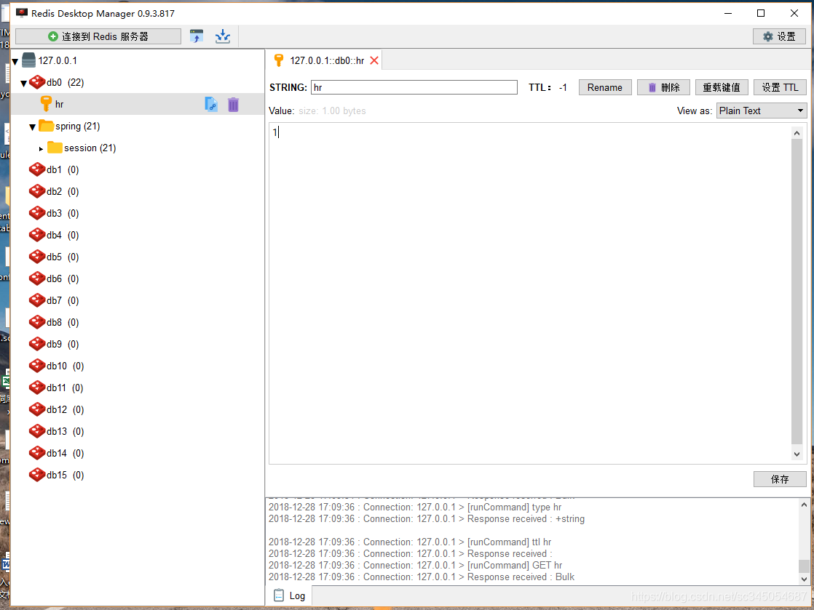Click the db4 database icon
The image size is (814, 610).
click(37, 235)
